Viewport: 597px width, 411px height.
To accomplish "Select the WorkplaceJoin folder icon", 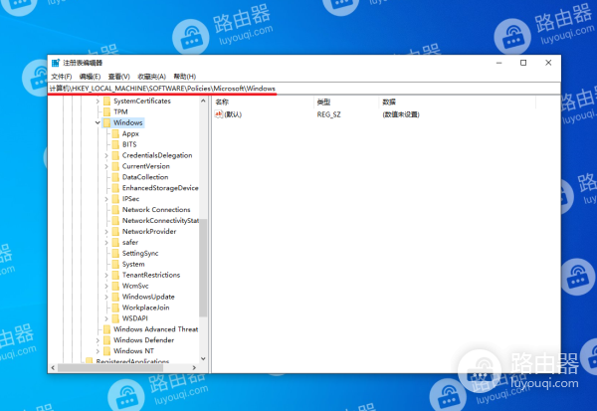I will click(x=115, y=308).
